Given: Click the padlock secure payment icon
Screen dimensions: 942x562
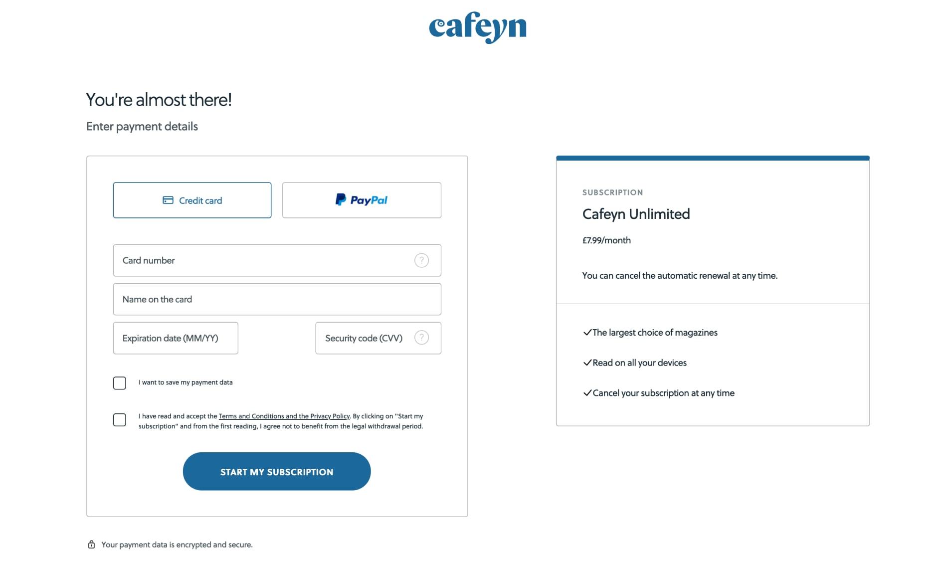Looking at the screenshot, I should tap(91, 544).
